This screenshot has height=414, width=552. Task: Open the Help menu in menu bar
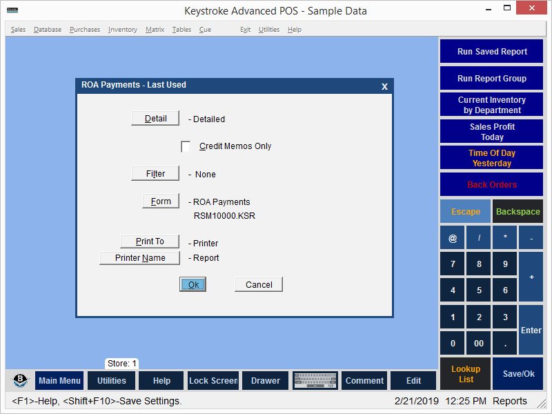point(295,30)
